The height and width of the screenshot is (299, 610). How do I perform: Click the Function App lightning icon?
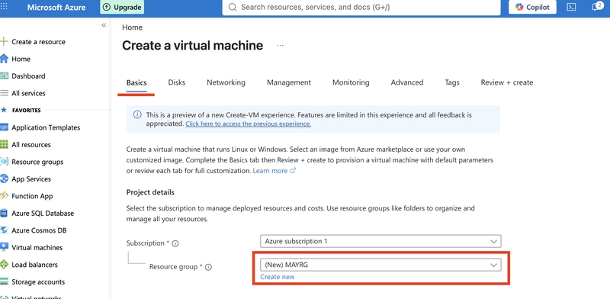point(4,196)
